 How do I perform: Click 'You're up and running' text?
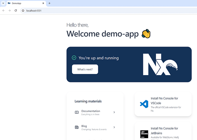(98, 58)
